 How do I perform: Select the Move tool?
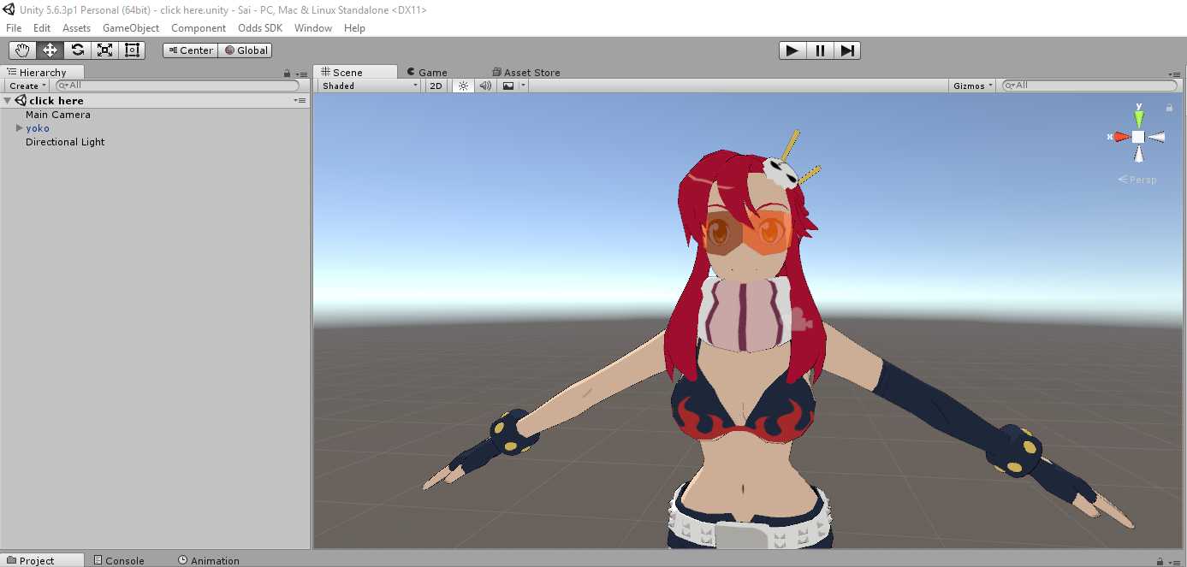coord(50,50)
